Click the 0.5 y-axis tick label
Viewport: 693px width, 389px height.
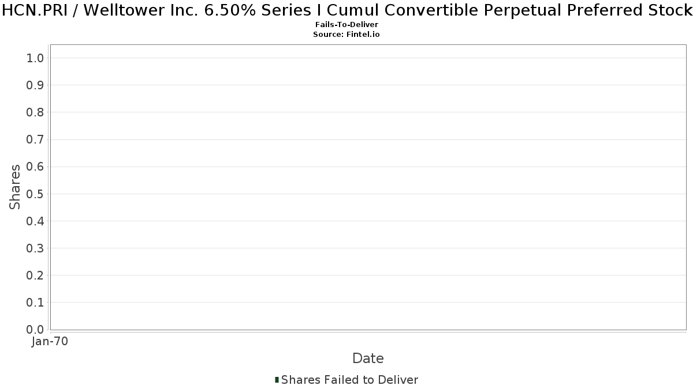click(35, 194)
